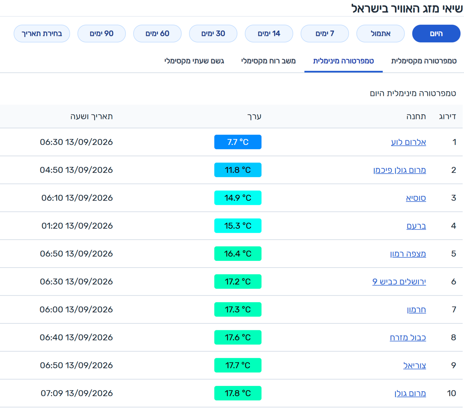Open the ברעם station link
Image resolution: width=464 pixels, height=420 pixels.
(416, 226)
